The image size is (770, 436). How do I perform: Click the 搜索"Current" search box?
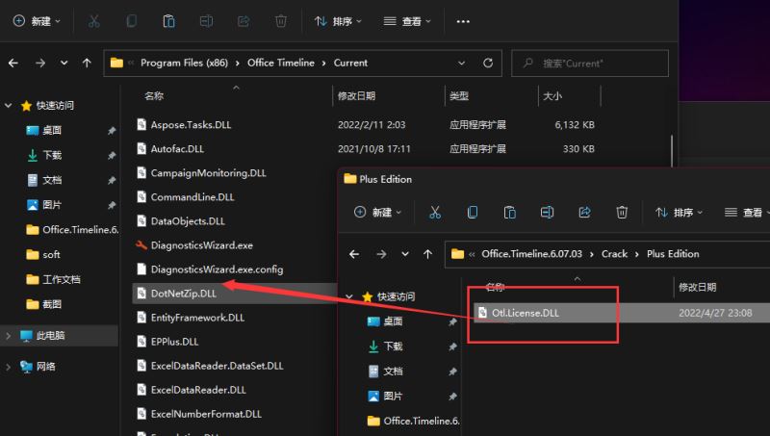tap(590, 63)
